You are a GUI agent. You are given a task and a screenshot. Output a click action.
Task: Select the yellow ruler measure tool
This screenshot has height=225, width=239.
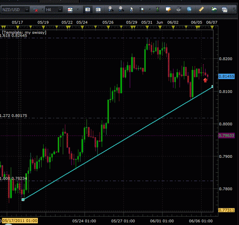pyautogui.click(x=201, y=9)
